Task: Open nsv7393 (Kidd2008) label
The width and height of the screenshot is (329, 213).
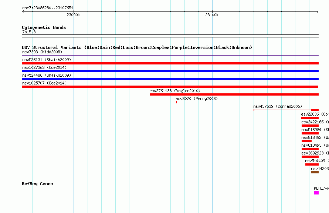Action: (x=42, y=52)
